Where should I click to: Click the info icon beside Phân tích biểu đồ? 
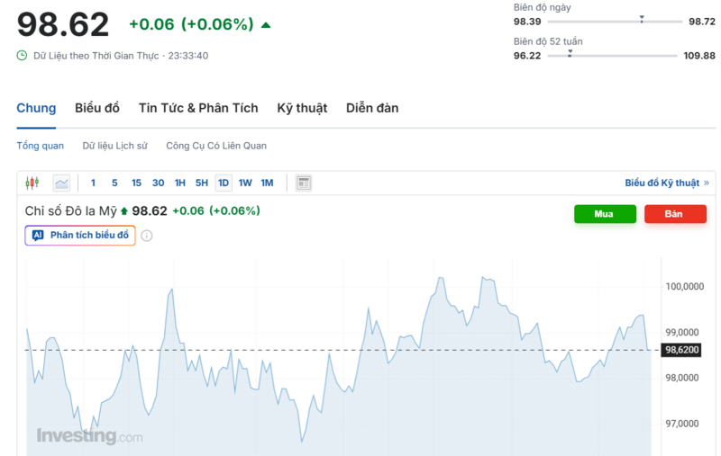[x=147, y=236]
